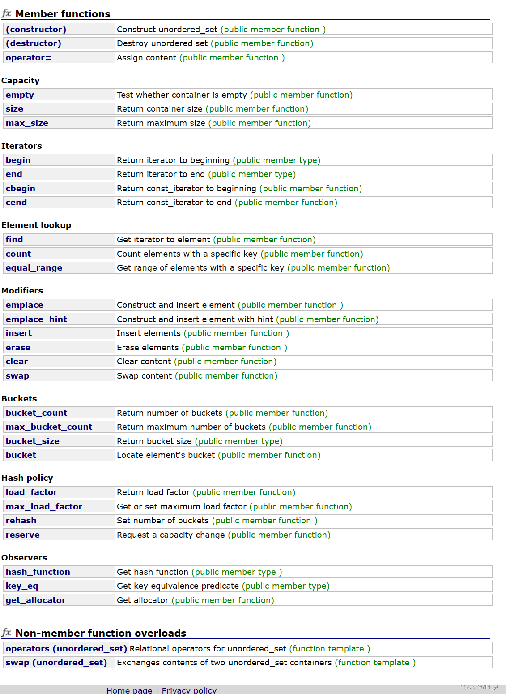This screenshot has height=694, width=506.
Task: Open the operator= documentation link
Action: 28,58
